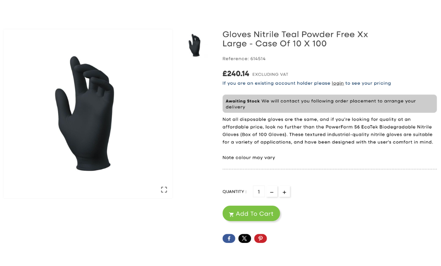Click the £240.14 price display

(235, 74)
